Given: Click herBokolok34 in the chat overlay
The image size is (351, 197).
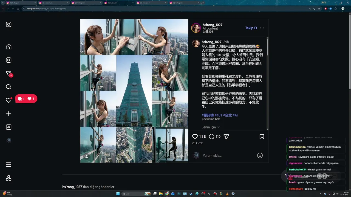Looking at the screenshot, I should (298, 170).
